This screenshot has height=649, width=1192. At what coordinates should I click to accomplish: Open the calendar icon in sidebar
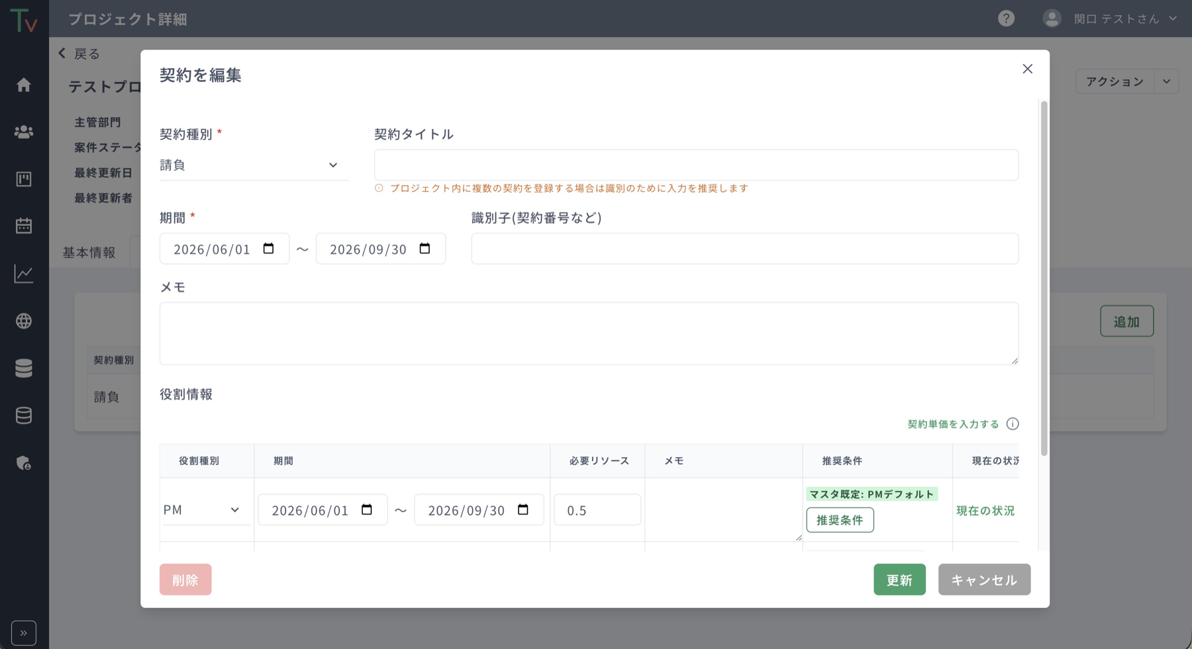pyautogui.click(x=24, y=226)
